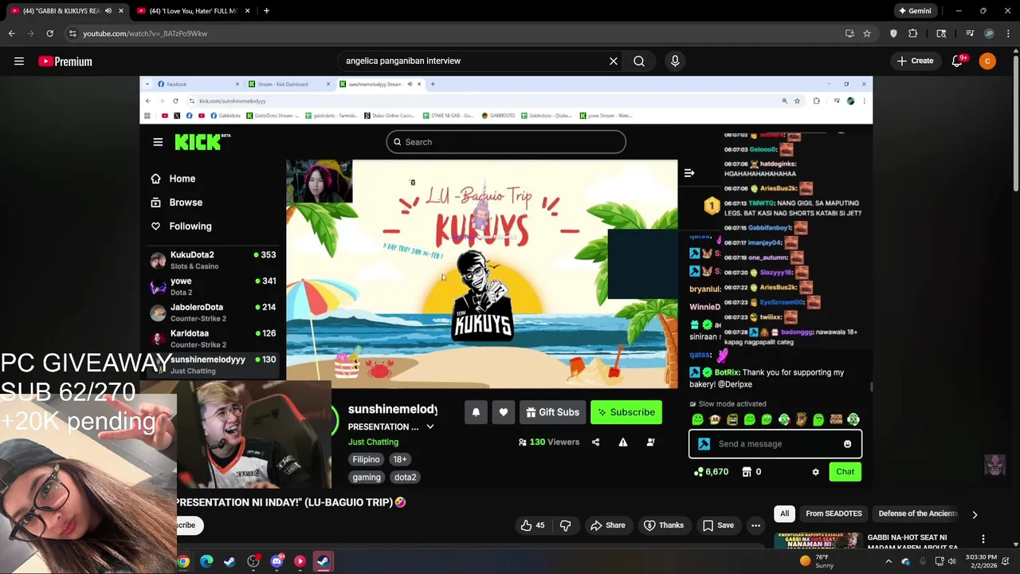
Task: Click the Chrome address bar URL
Action: (x=145, y=33)
